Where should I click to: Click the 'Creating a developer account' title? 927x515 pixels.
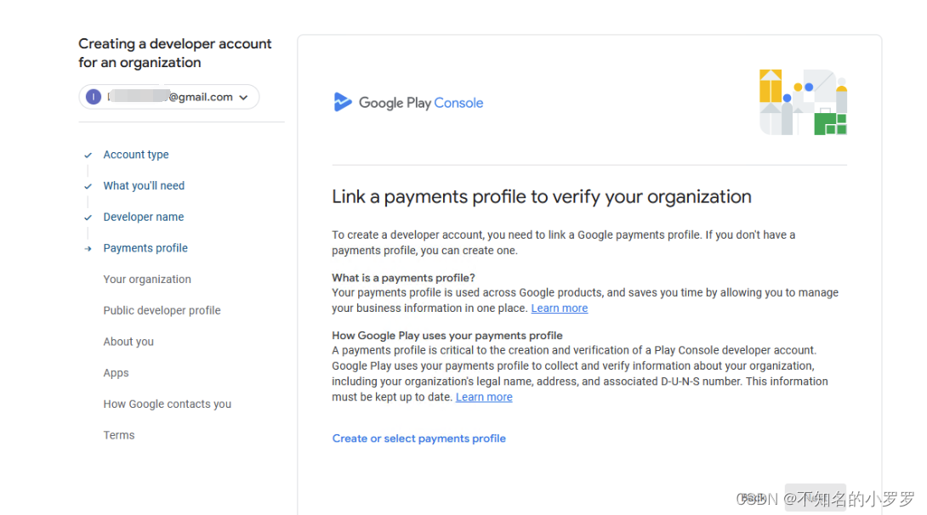[175, 54]
